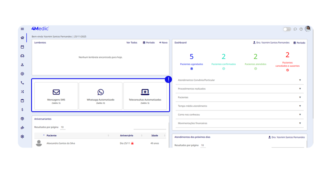Viewport: 331px width, 173px height.
Task: Open the calendar icon in the sidebar
Action: pyautogui.click(x=22, y=47)
